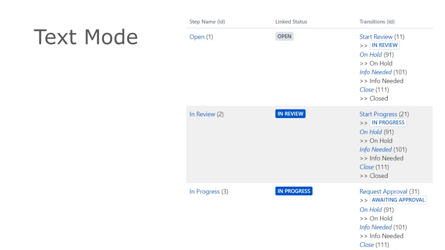Viewport: 445px width, 250px height.
Task: Click the gray OPEN linked status badge
Action: tap(284, 36)
